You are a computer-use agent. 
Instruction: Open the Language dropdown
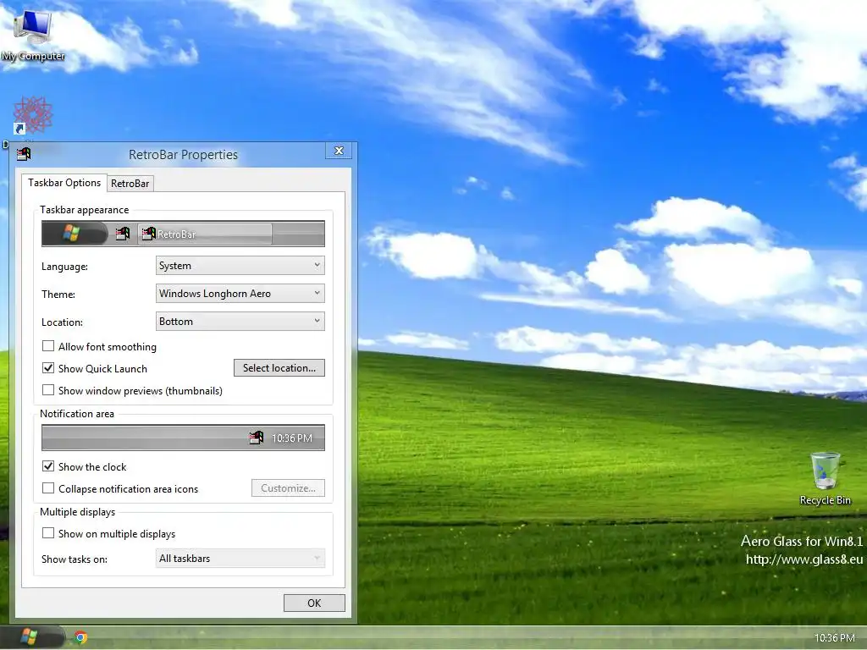pyautogui.click(x=240, y=265)
